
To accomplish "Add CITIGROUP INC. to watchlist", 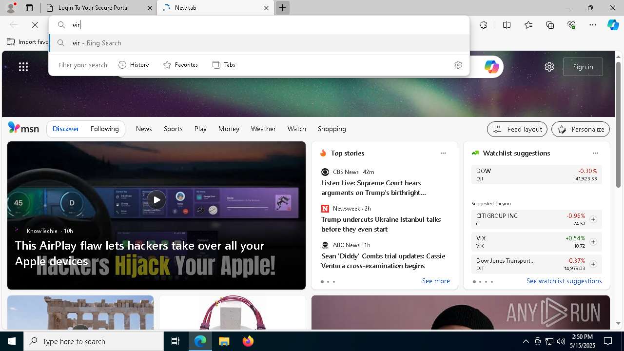I will point(593,219).
